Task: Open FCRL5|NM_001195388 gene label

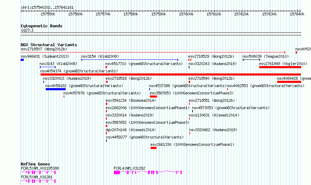Action: [x=40, y=168]
